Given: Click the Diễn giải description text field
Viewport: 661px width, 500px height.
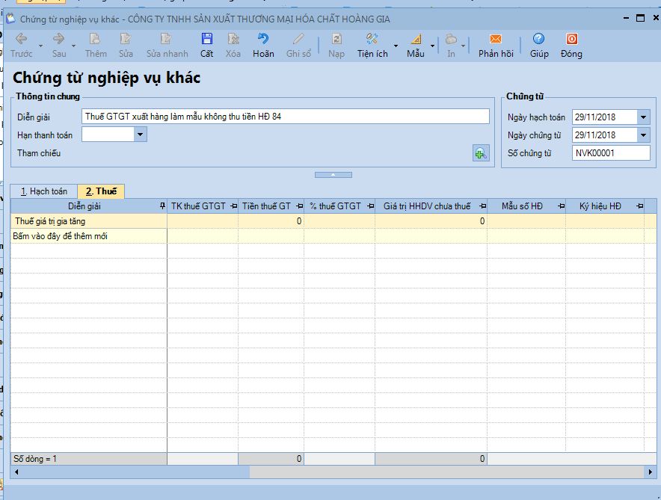Looking at the screenshot, I should pyautogui.click(x=286, y=117).
